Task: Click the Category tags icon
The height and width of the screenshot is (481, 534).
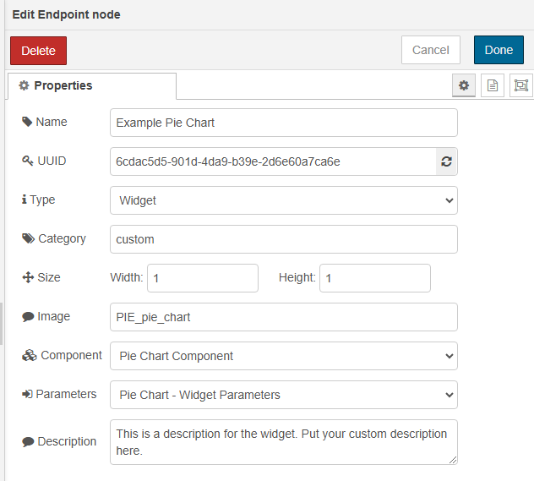Action: [28, 238]
